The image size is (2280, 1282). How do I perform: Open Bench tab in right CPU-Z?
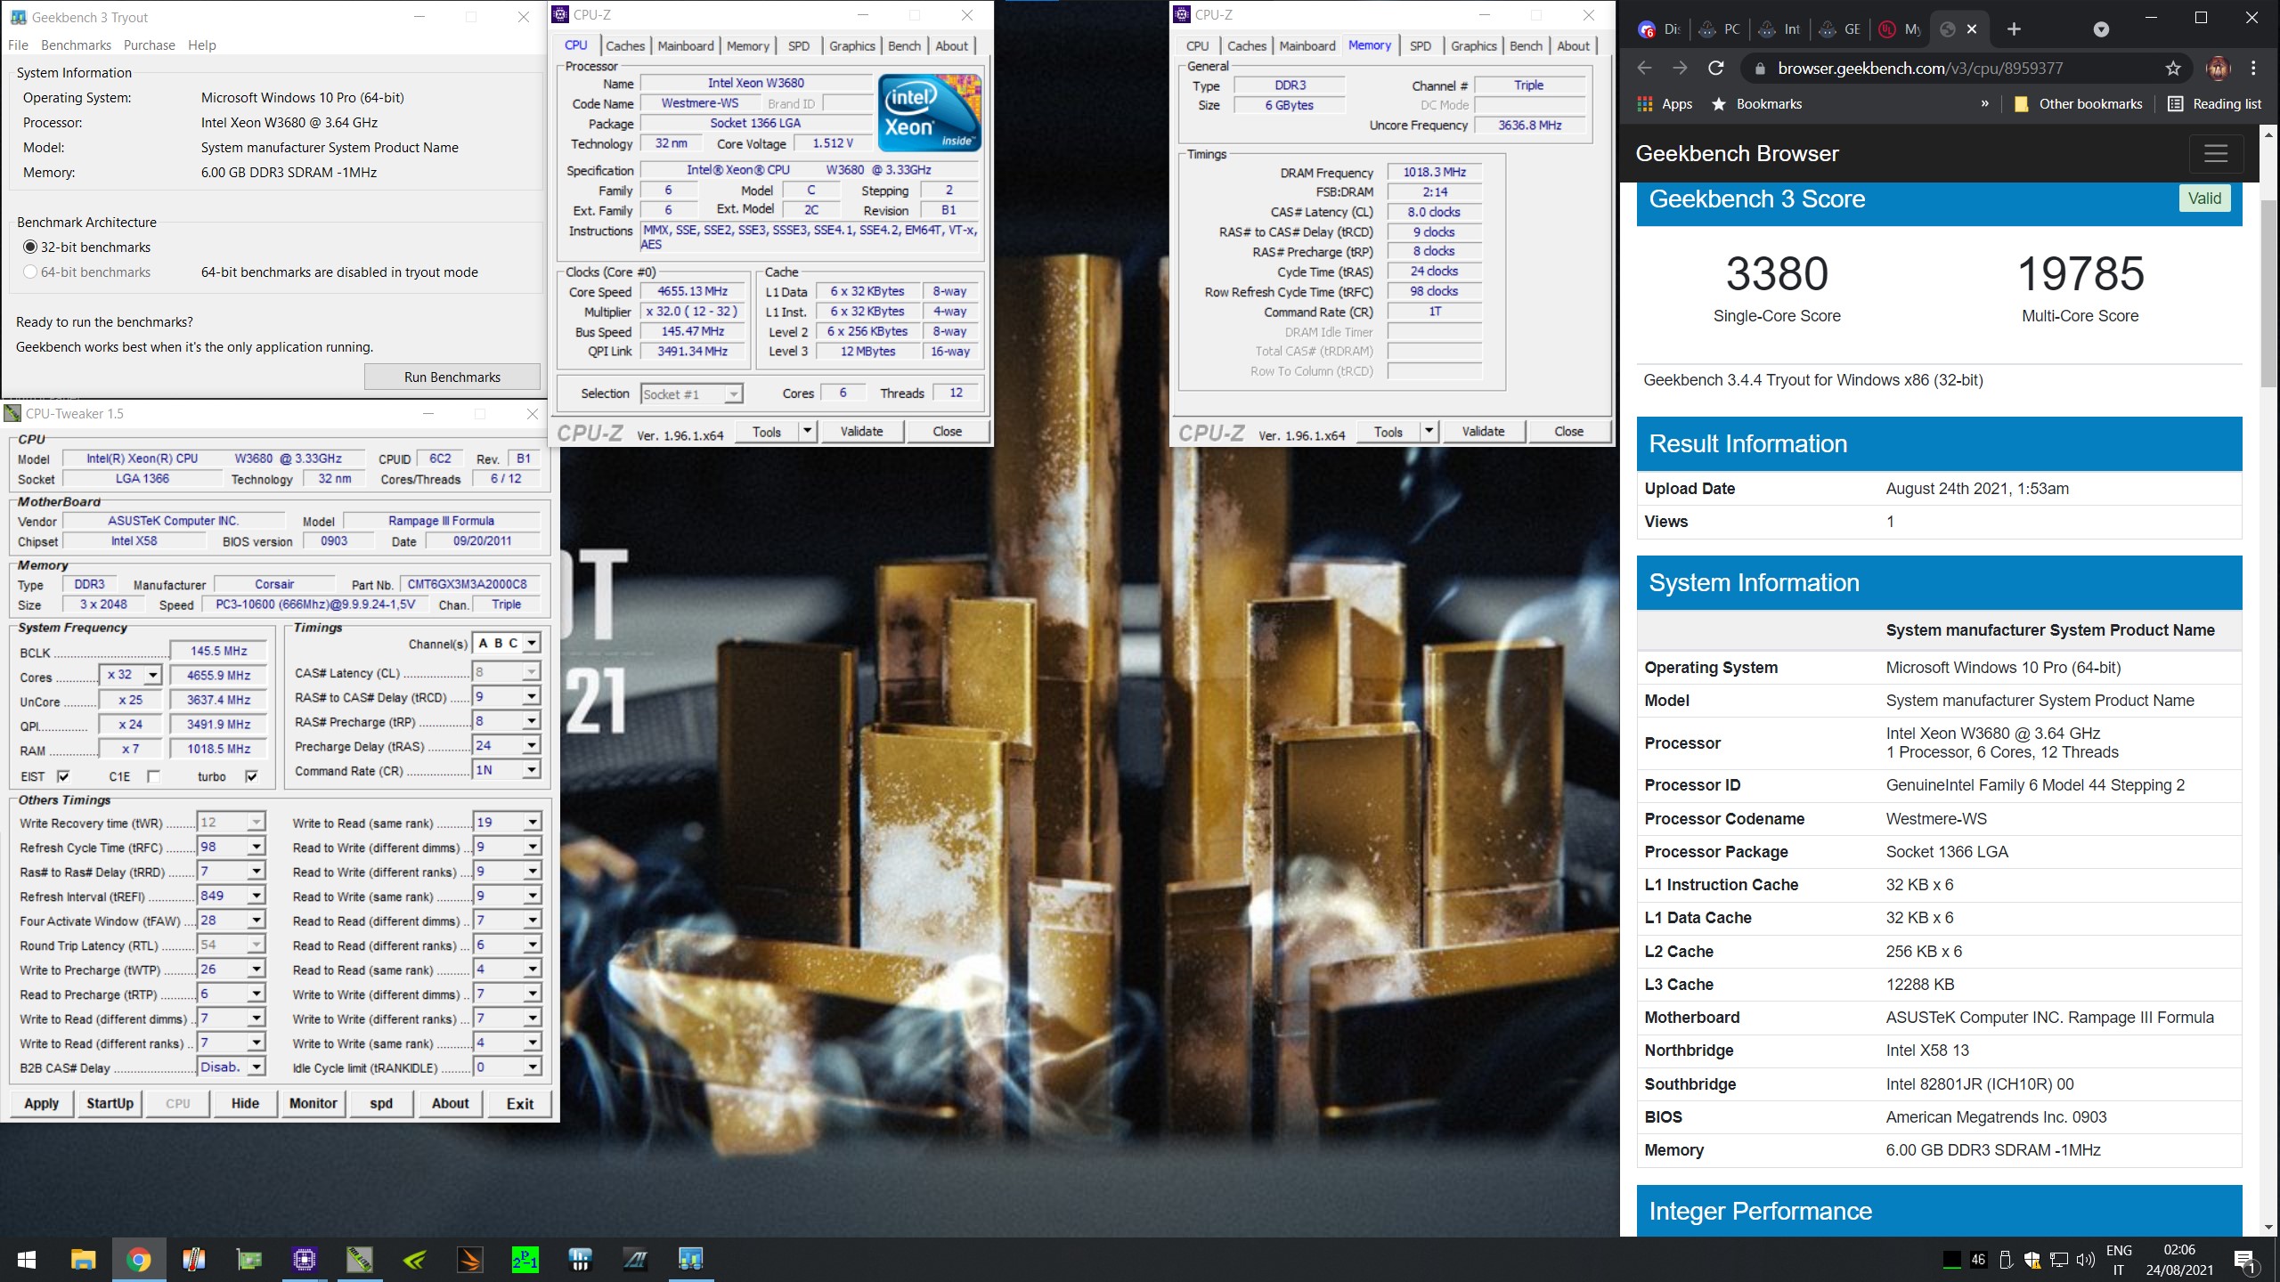pyautogui.click(x=1526, y=46)
